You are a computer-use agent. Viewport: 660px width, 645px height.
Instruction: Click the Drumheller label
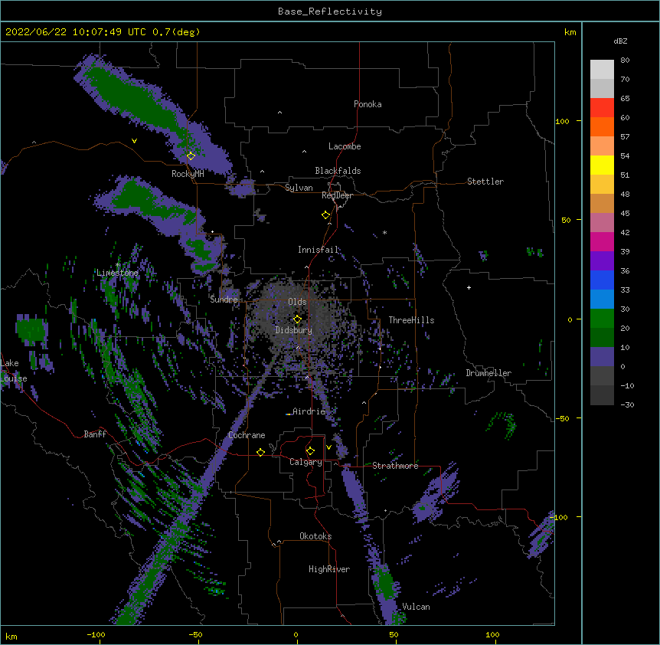pos(488,373)
